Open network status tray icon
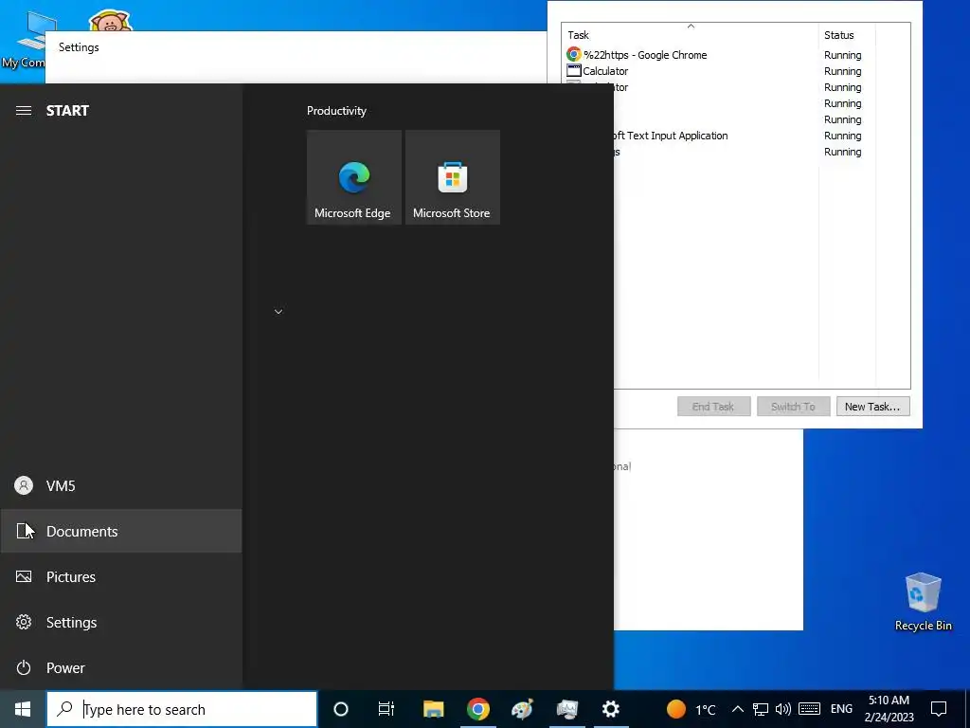Viewport: 970px width, 728px height. (x=761, y=709)
